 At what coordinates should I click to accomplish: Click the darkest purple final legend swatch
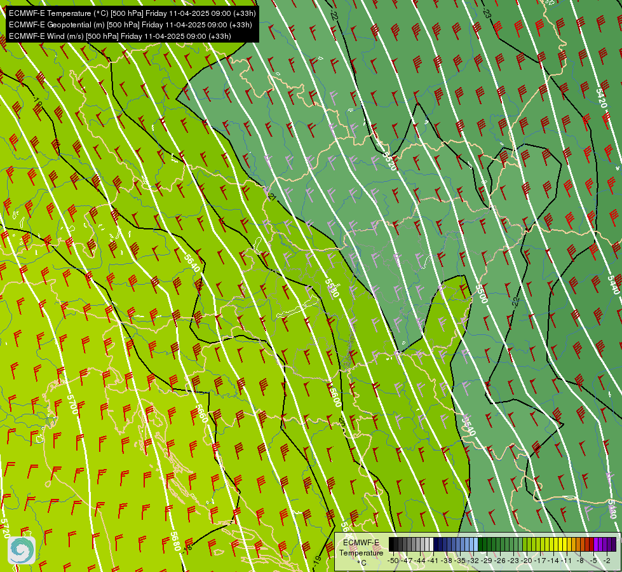coord(614,544)
